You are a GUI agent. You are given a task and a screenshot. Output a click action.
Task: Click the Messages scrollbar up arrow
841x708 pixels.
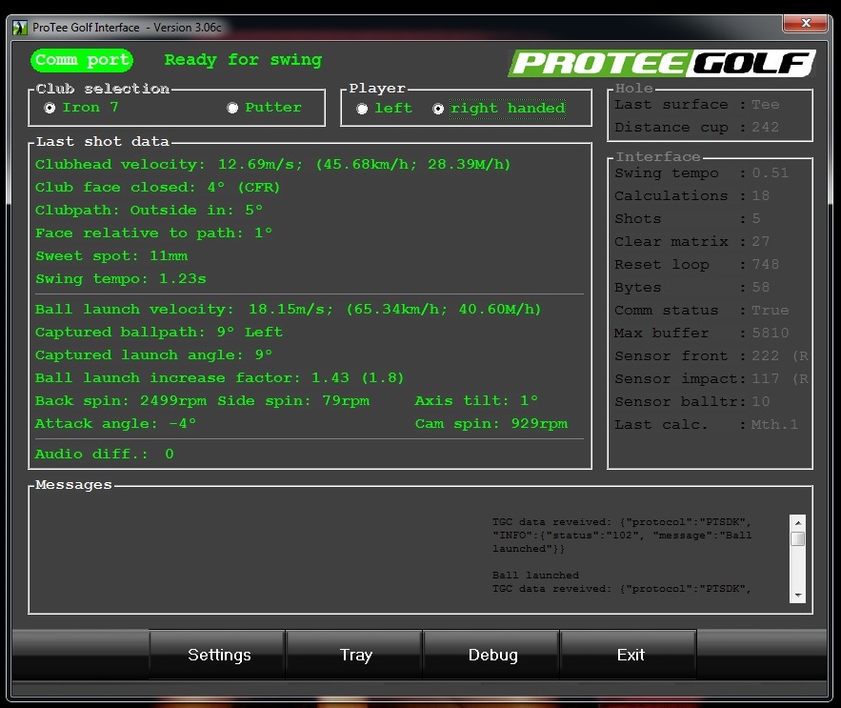pos(798,522)
